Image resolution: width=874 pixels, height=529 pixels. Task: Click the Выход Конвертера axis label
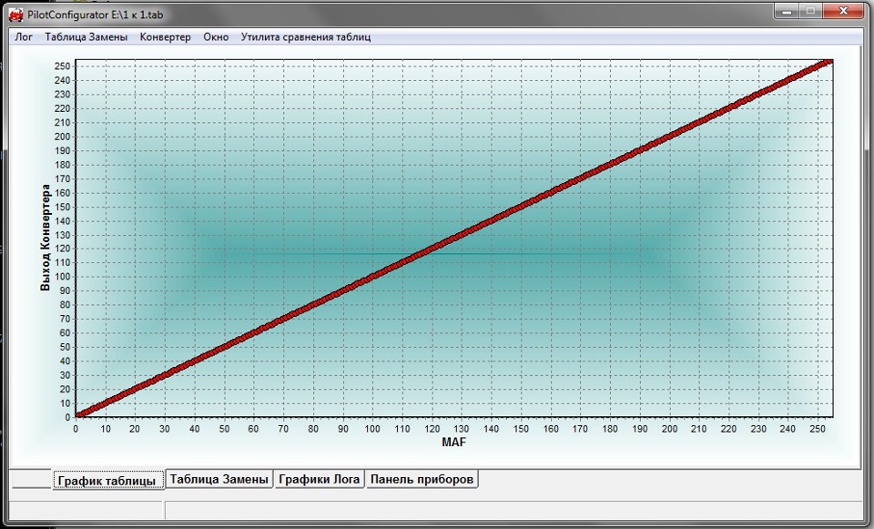point(46,238)
